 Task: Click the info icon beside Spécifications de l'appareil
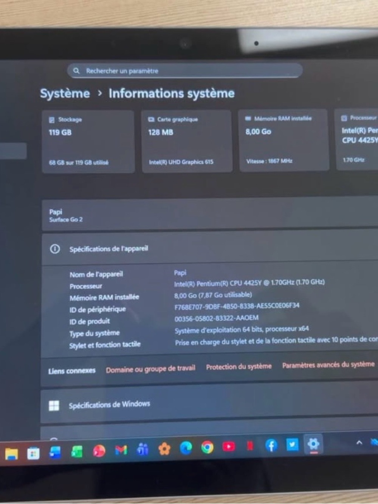(x=55, y=249)
